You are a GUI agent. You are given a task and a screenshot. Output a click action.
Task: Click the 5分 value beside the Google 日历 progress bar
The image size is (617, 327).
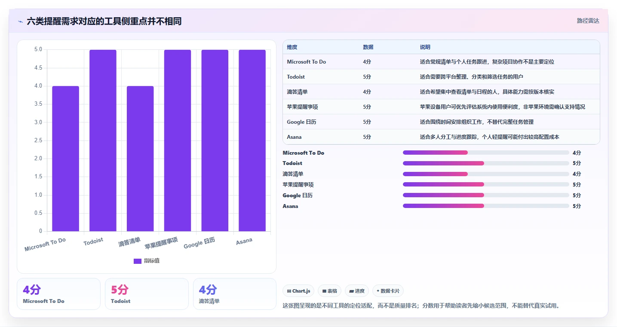coord(577,196)
